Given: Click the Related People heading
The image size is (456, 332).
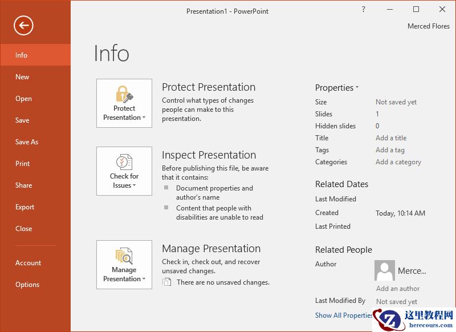Looking at the screenshot, I should [x=344, y=250].
